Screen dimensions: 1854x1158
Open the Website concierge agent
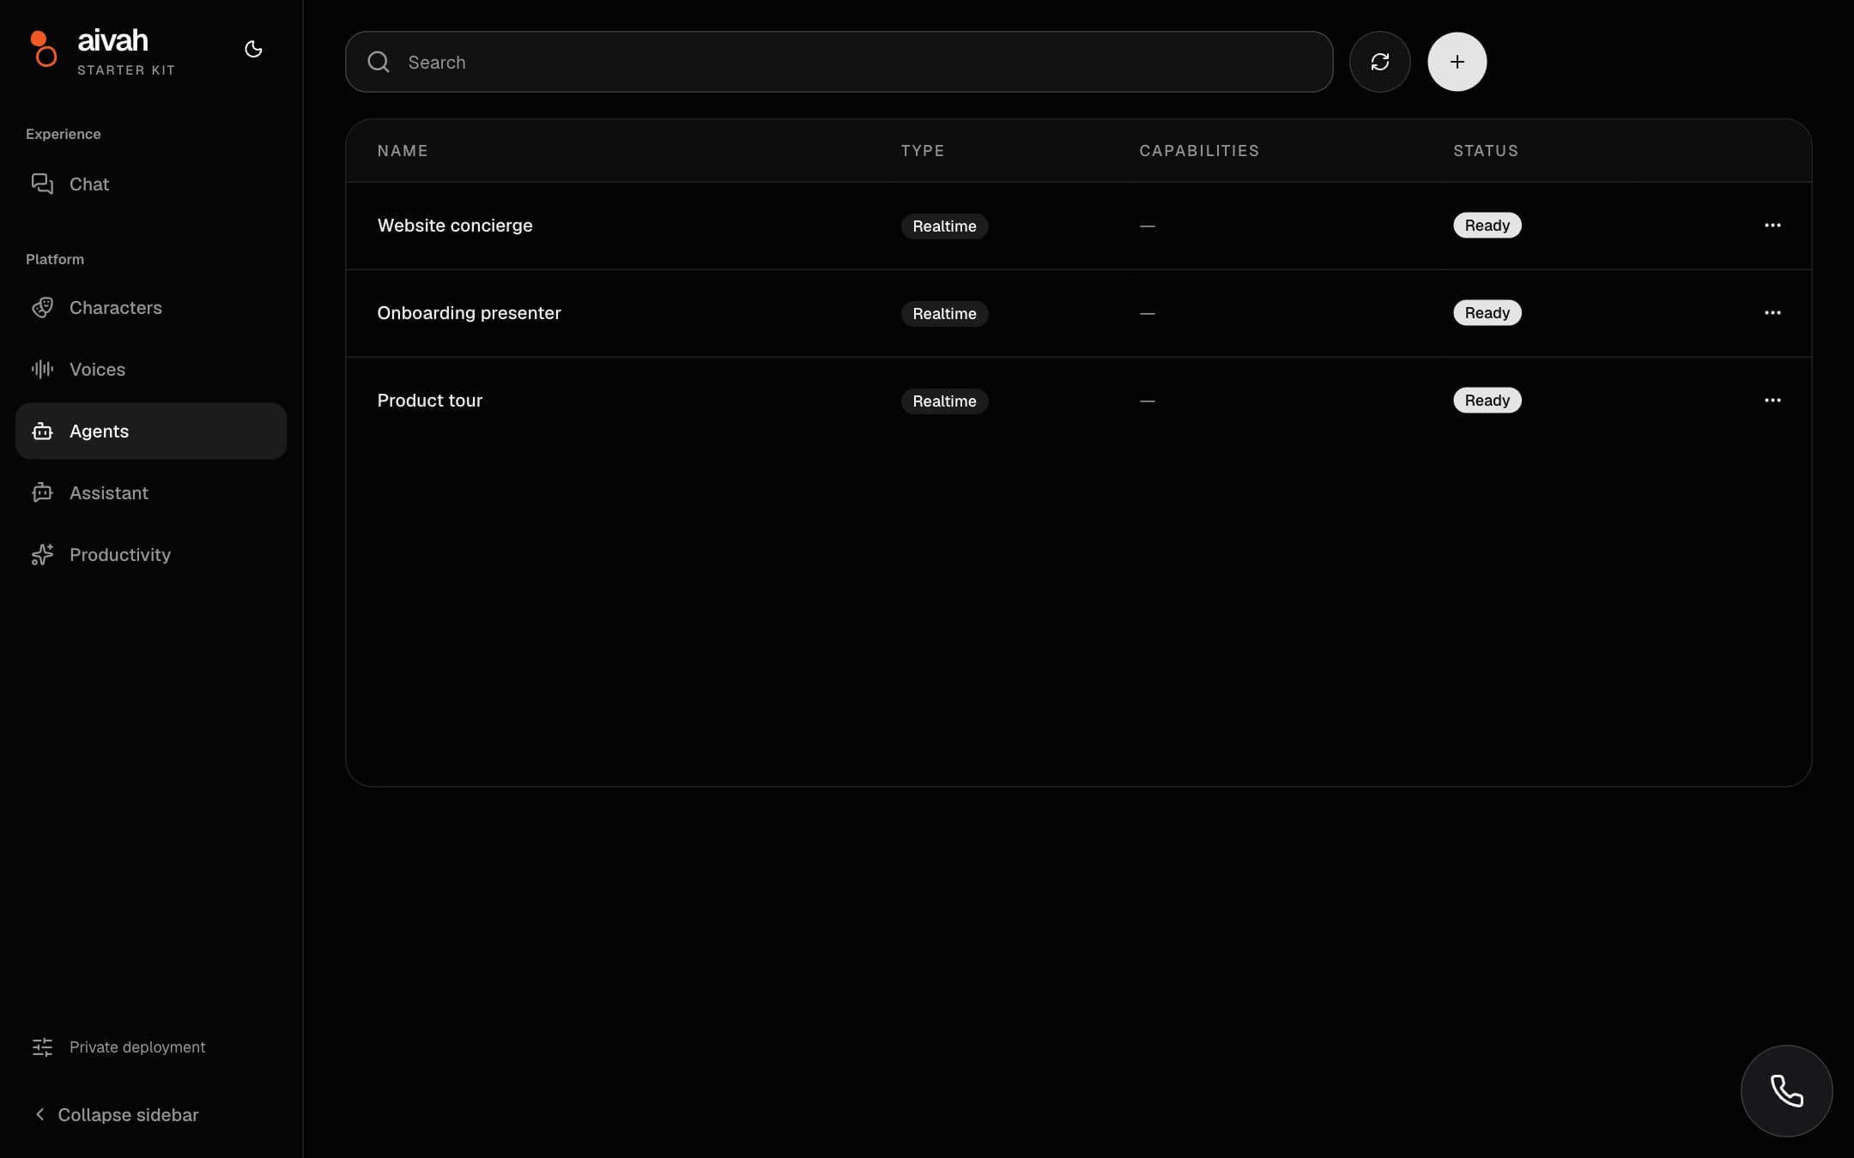tap(455, 225)
